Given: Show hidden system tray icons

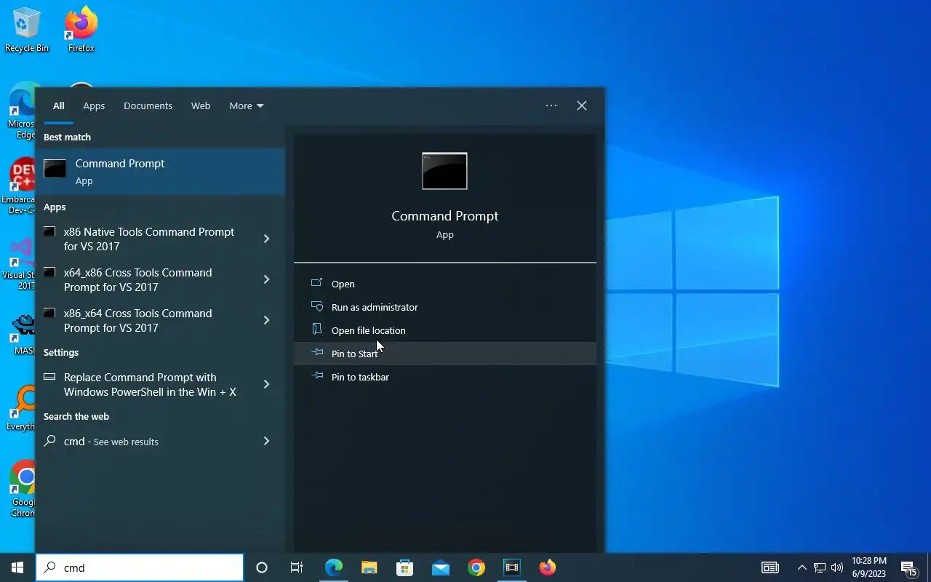Looking at the screenshot, I should pyautogui.click(x=802, y=567).
